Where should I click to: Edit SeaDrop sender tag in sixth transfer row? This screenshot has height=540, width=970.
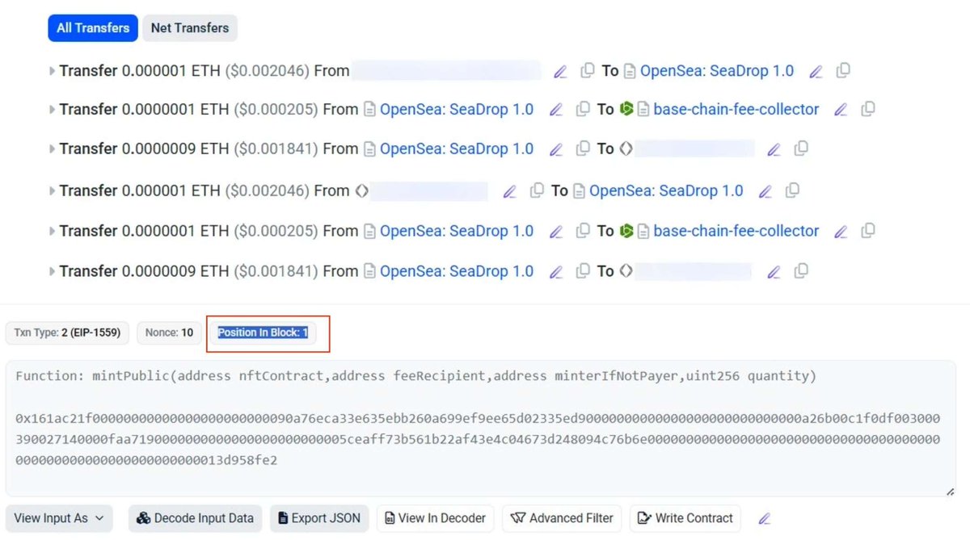(x=555, y=273)
